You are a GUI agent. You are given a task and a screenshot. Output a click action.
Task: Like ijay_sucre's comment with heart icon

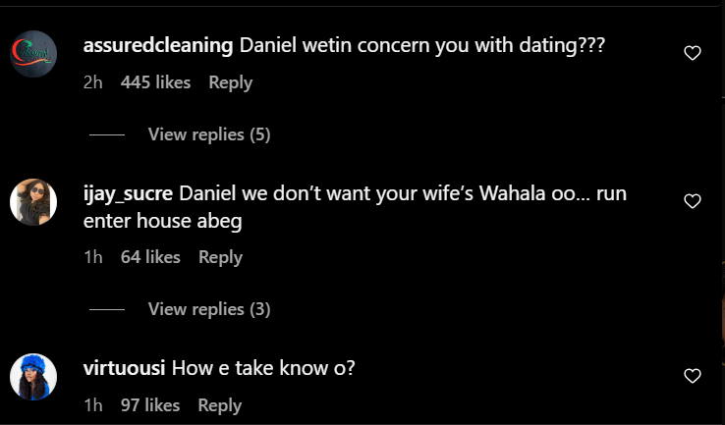pos(693,201)
